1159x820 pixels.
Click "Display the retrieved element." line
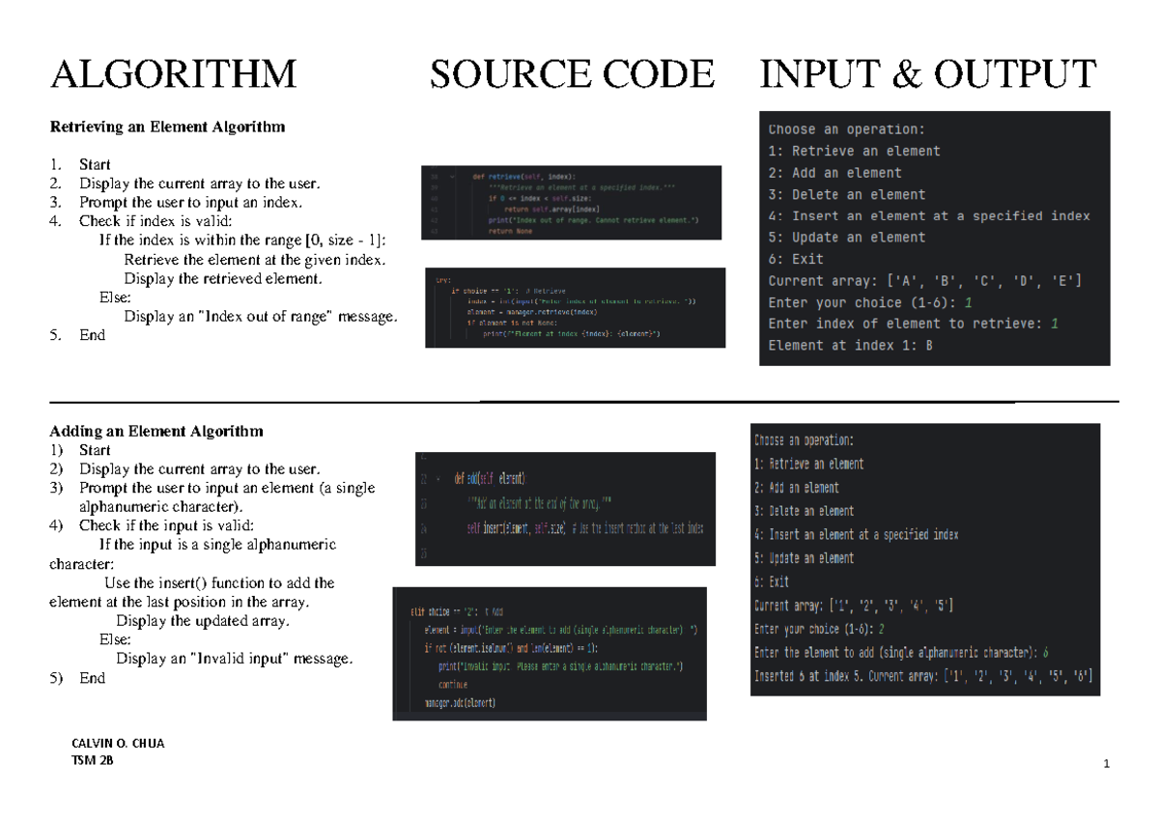pyautogui.click(x=223, y=278)
